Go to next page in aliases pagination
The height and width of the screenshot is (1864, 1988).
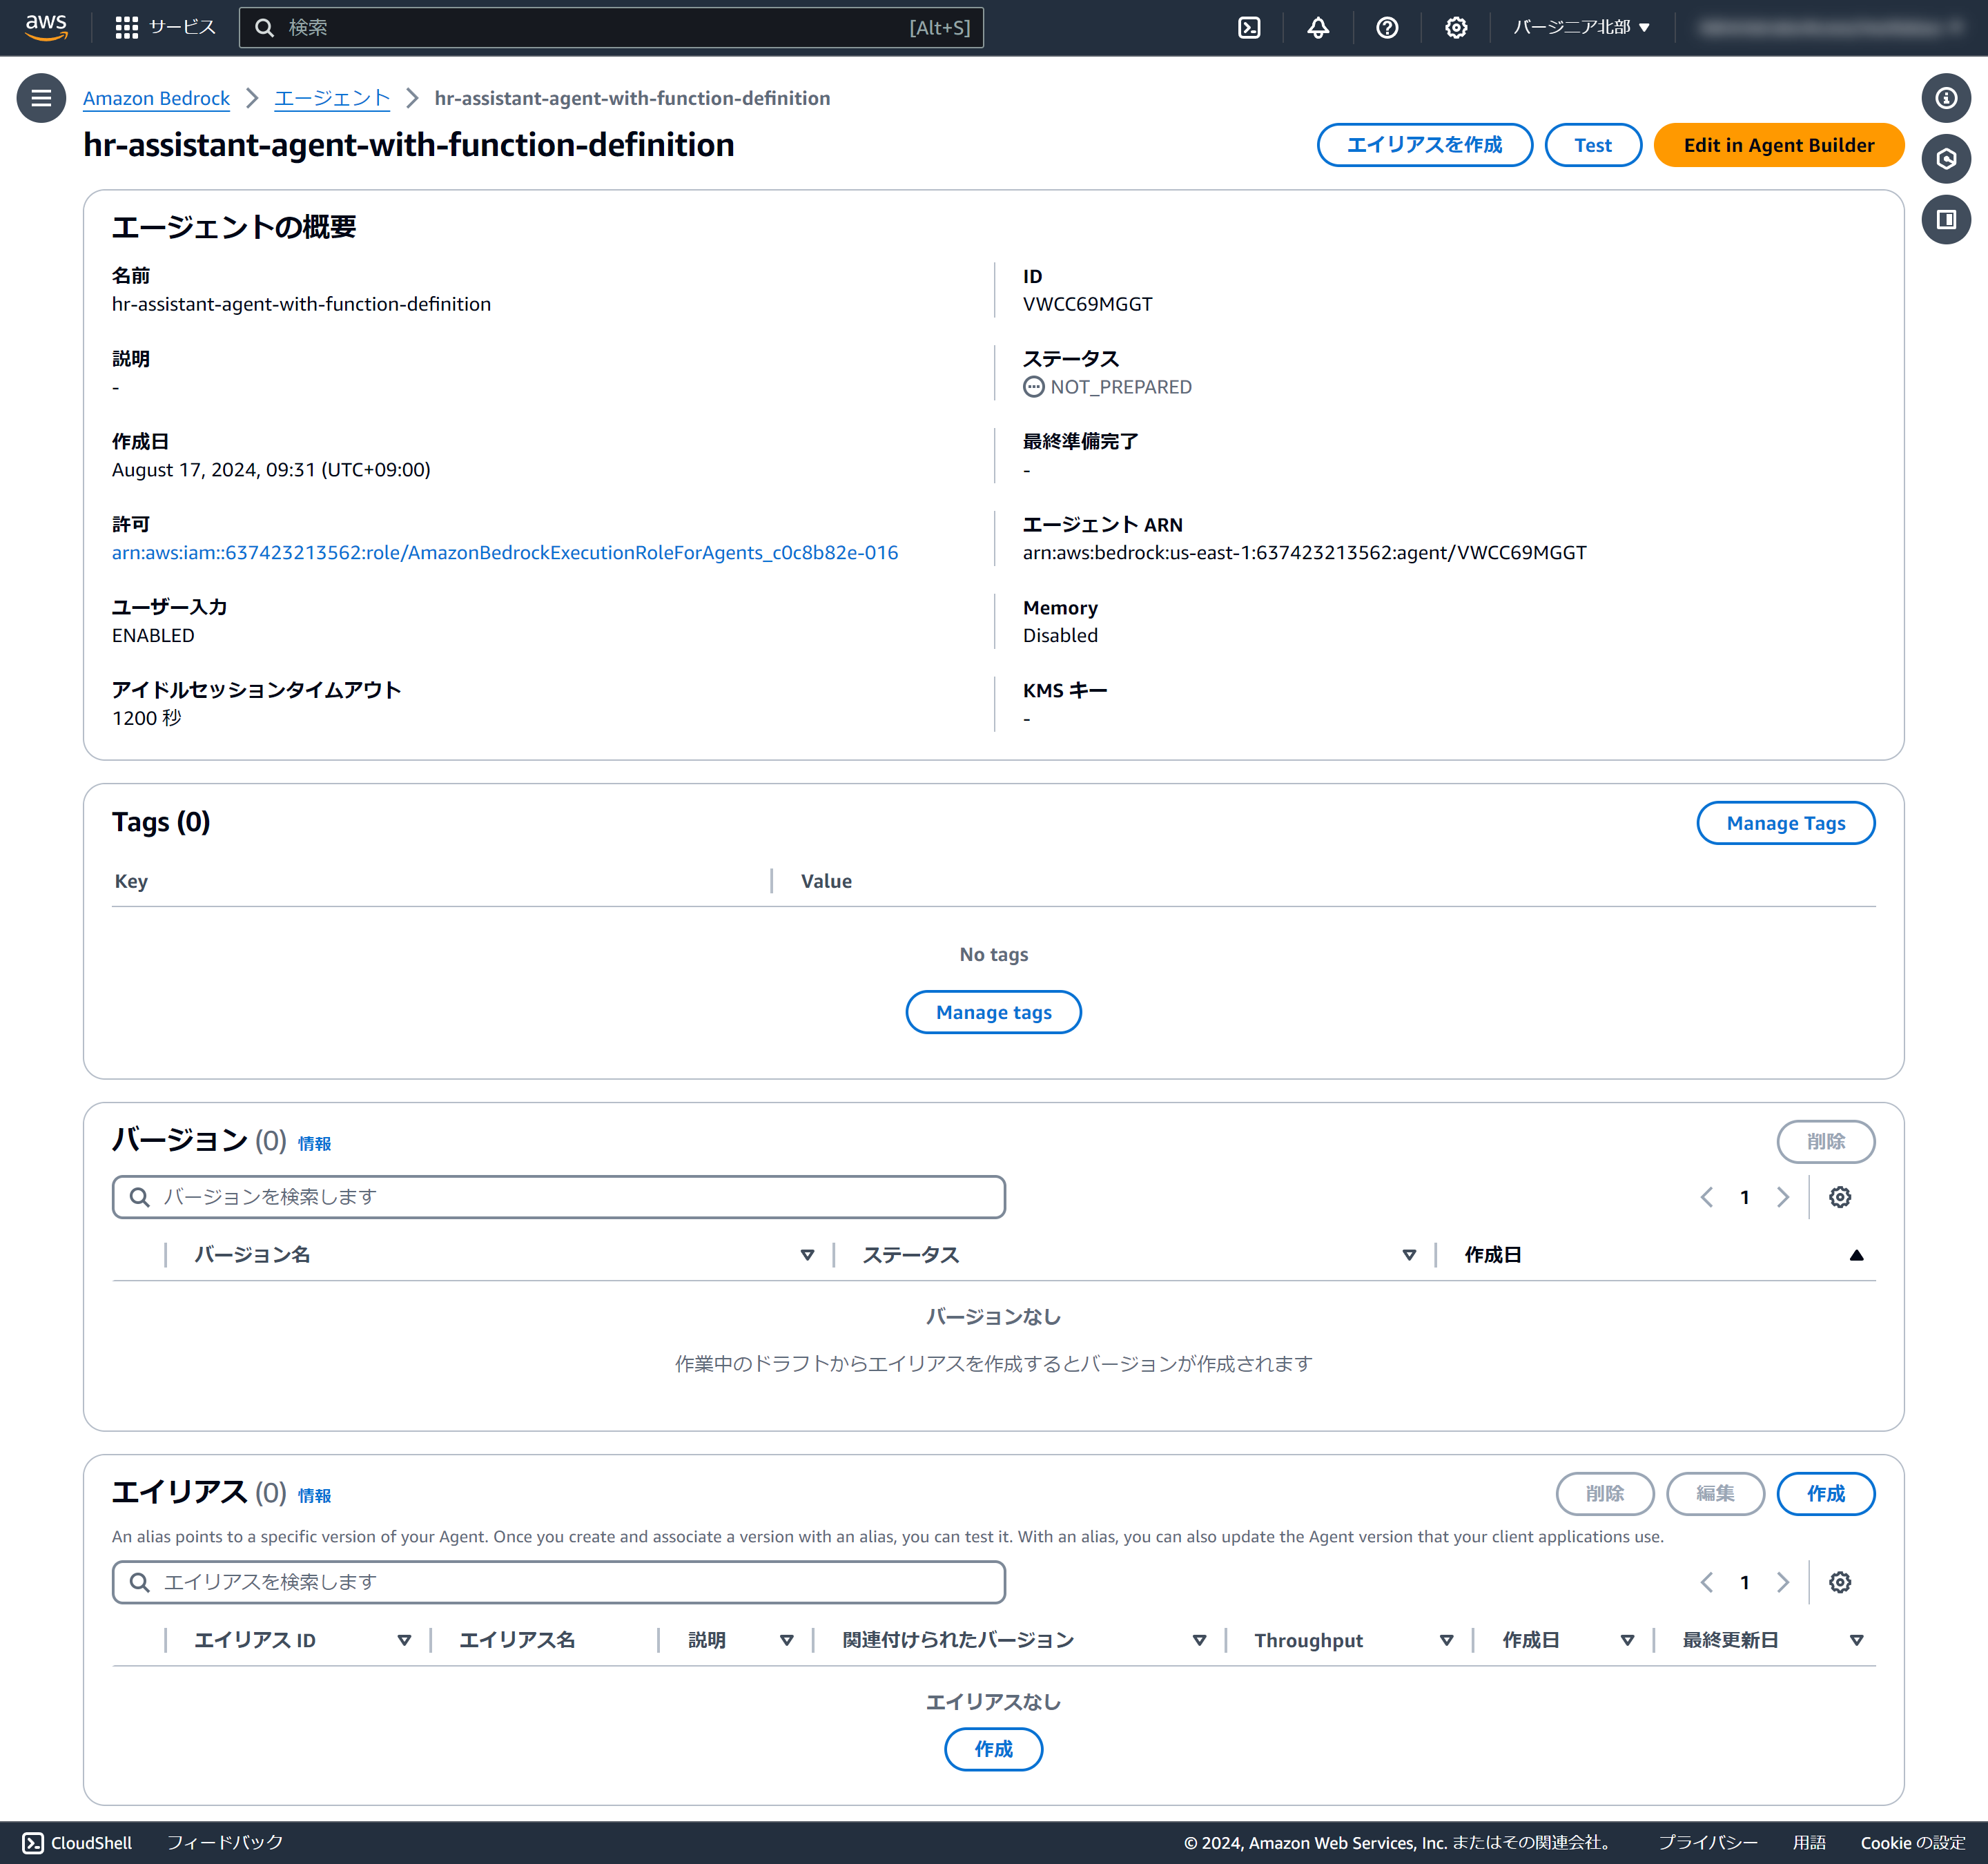pyautogui.click(x=1782, y=1582)
